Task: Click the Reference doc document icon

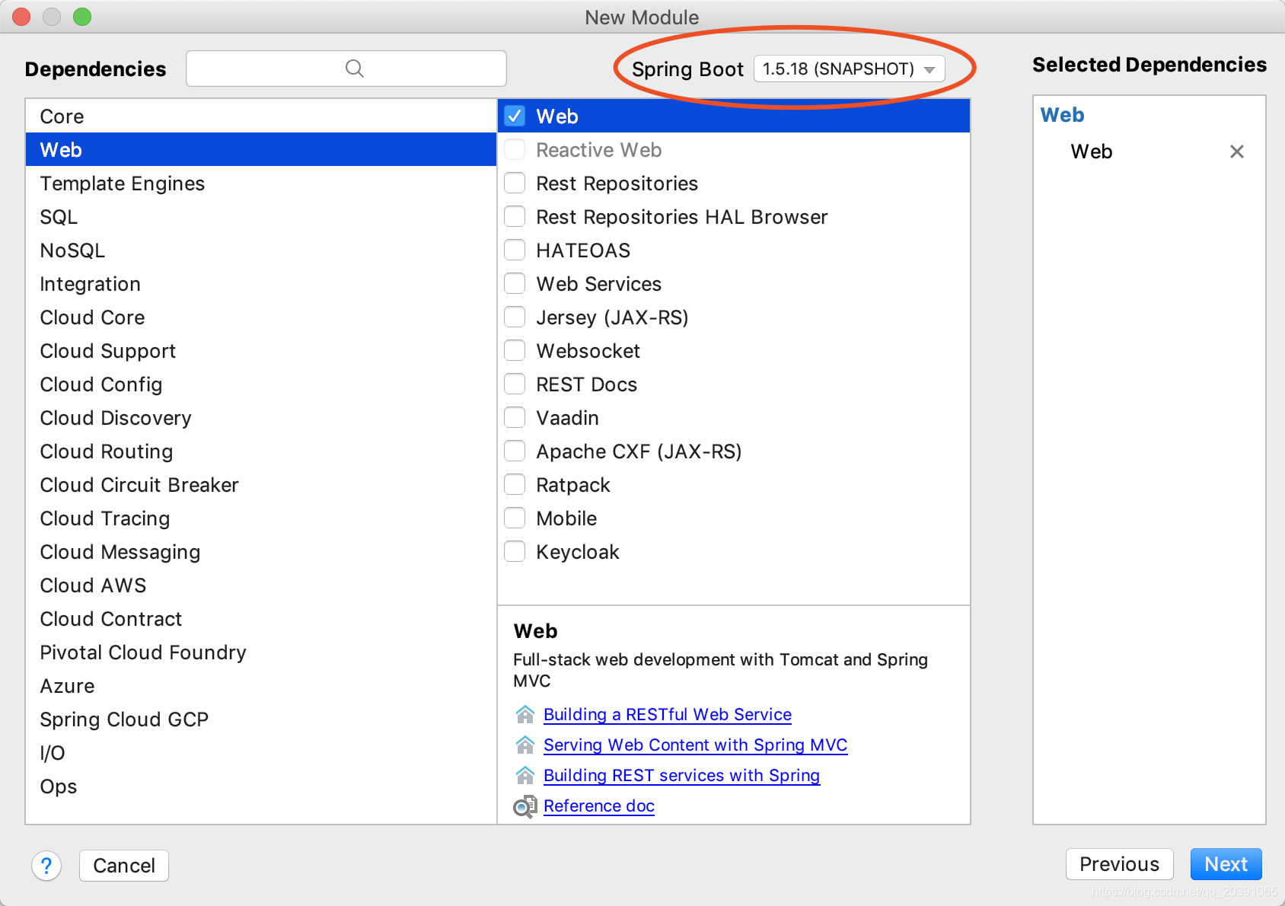Action: (525, 806)
